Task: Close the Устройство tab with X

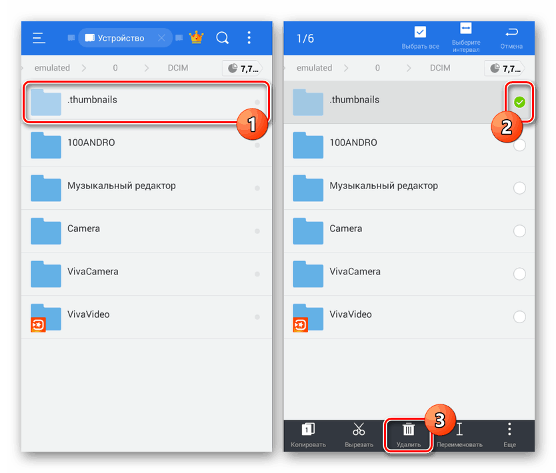Action: point(161,38)
